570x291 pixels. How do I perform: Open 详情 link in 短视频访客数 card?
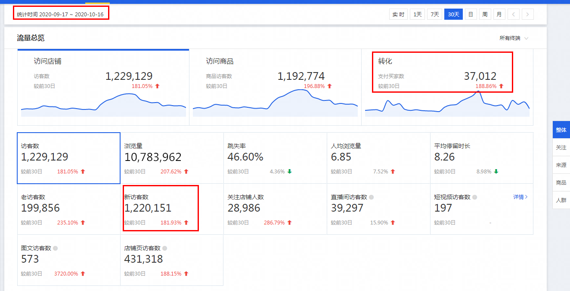pos(520,197)
